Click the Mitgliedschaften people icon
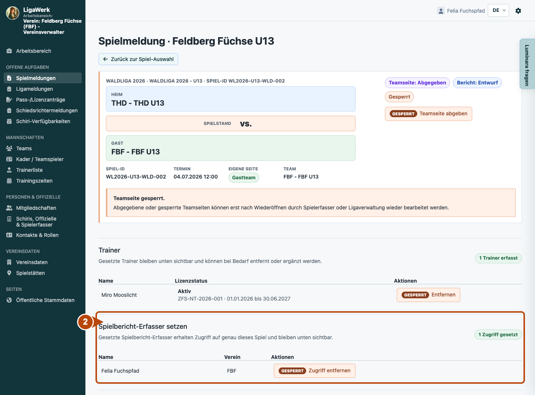 pyautogui.click(x=9, y=208)
